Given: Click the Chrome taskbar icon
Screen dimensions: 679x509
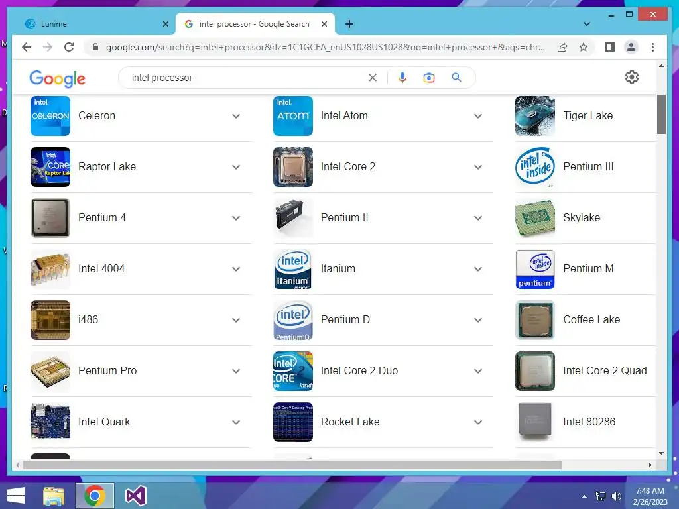Looking at the screenshot, I should 95,496.
